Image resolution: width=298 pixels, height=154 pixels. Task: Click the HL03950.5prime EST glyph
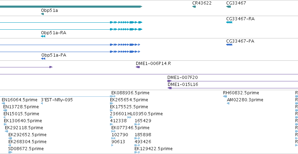pos(130,117)
